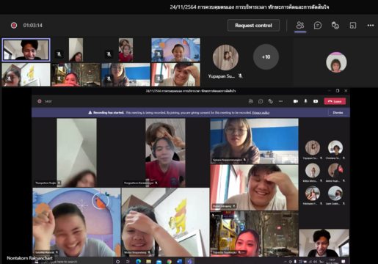Open Google Chrome from the Windows taskbar
378x264 pixels.
tap(169, 262)
